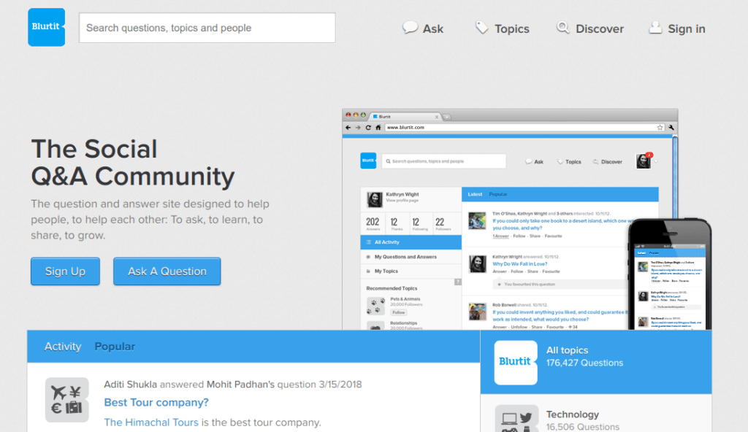Click the browser and phone preview image

tap(524, 219)
